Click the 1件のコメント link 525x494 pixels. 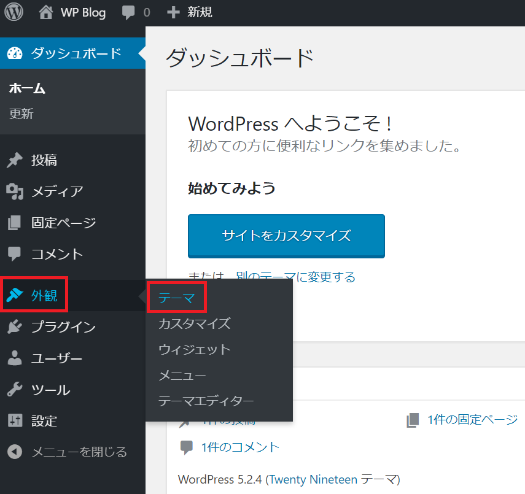(240, 447)
